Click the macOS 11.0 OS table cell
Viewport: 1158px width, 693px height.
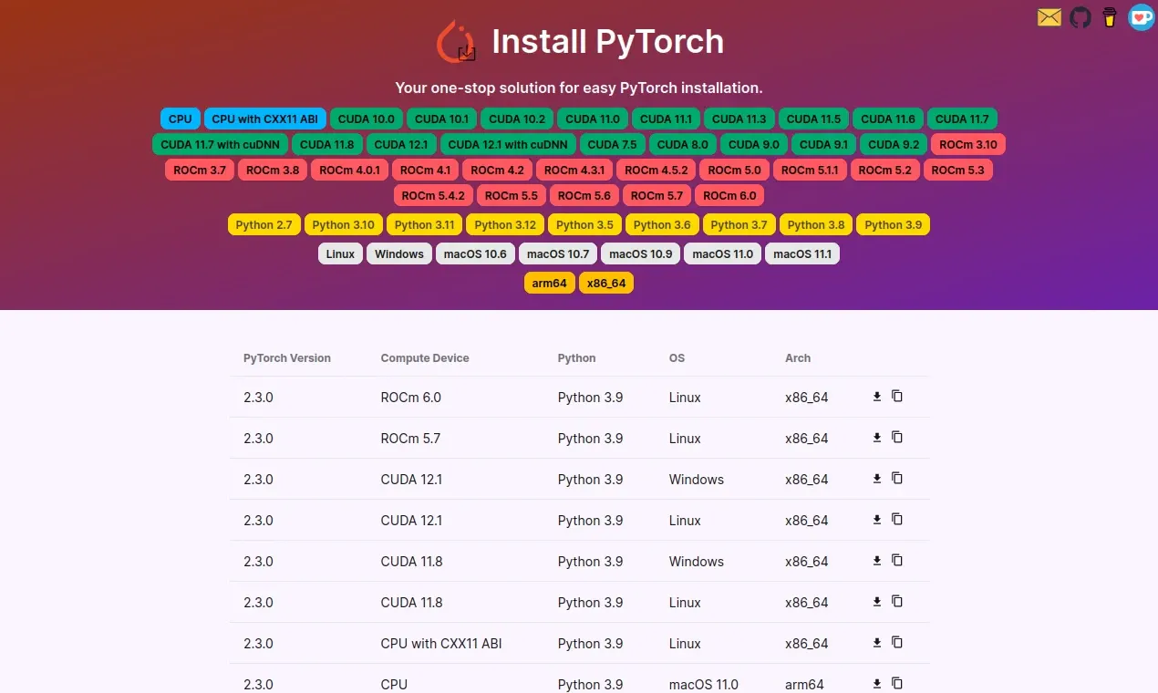[x=704, y=684]
